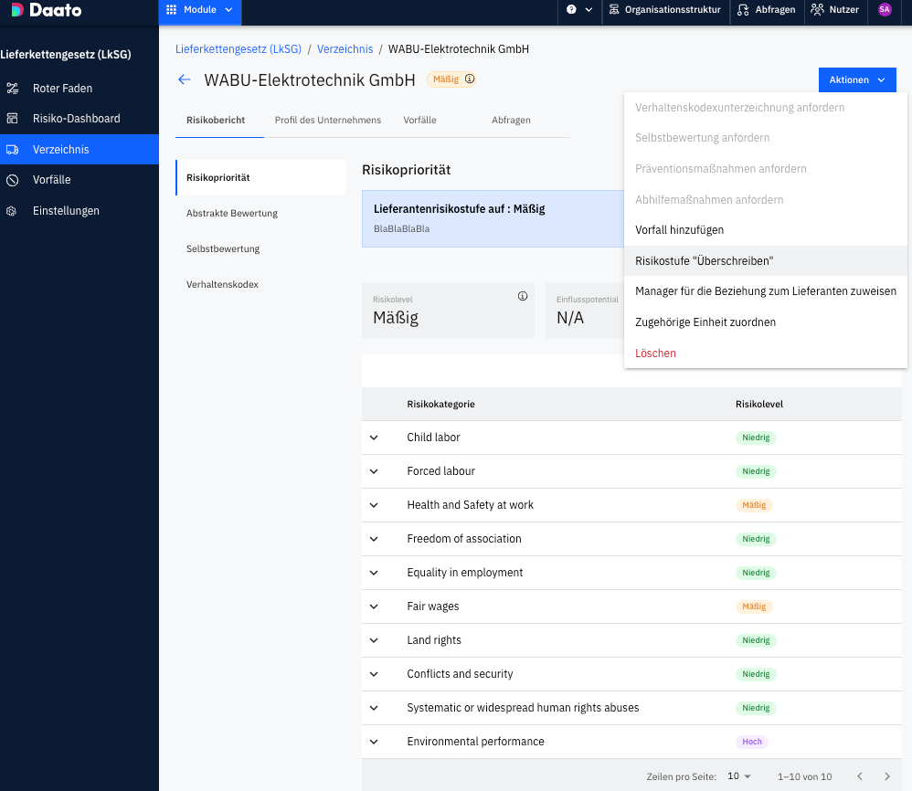Expand the Fair wages row
The image size is (912, 791).
pyautogui.click(x=374, y=606)
